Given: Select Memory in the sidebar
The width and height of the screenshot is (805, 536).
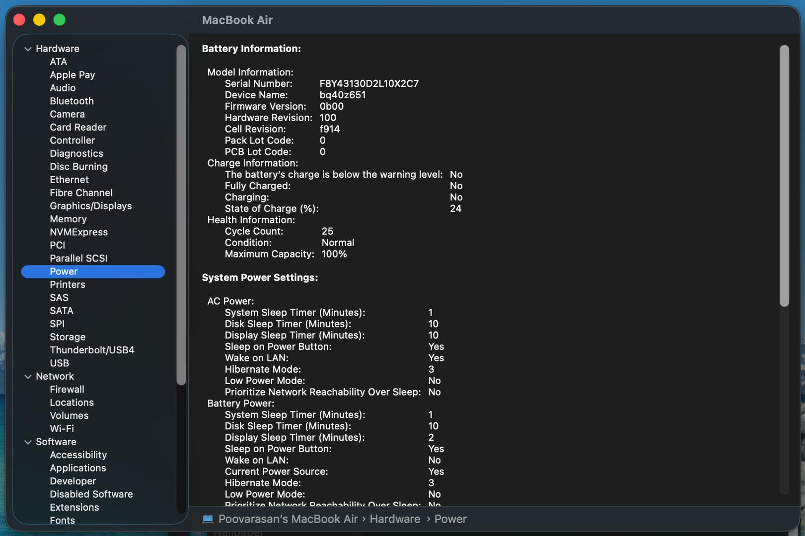Looking at the screenshot, I should point(68,219).
